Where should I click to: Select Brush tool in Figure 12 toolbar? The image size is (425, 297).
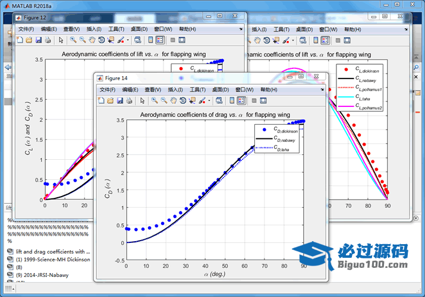coord(121,40)
